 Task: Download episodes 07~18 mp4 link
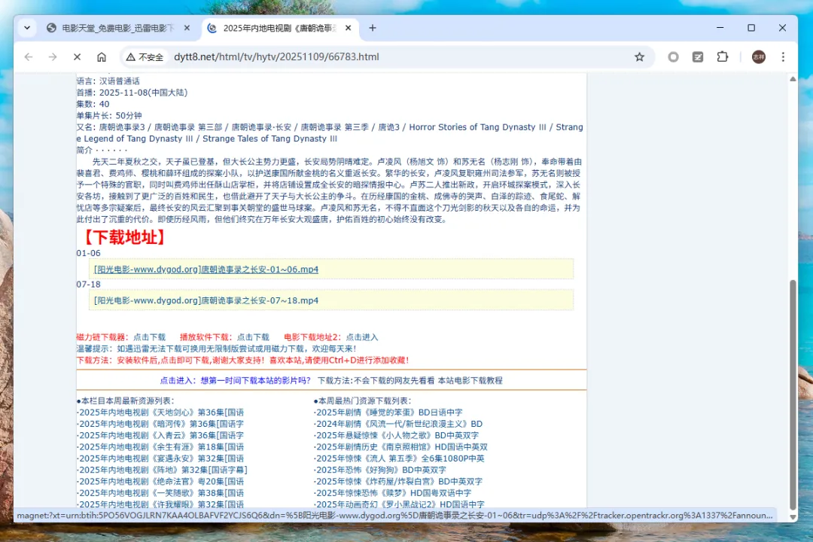[206, 300]
